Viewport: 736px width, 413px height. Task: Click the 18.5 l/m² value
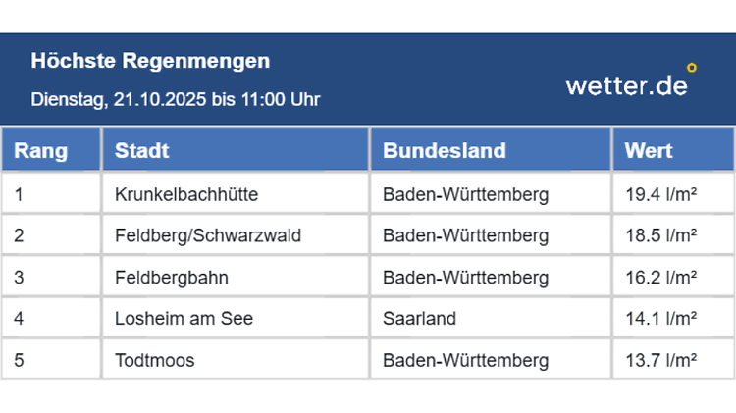661,235
